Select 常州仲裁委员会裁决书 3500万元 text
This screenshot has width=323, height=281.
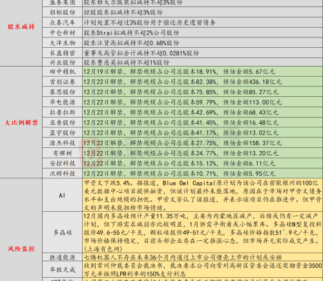tap(202, 269)
